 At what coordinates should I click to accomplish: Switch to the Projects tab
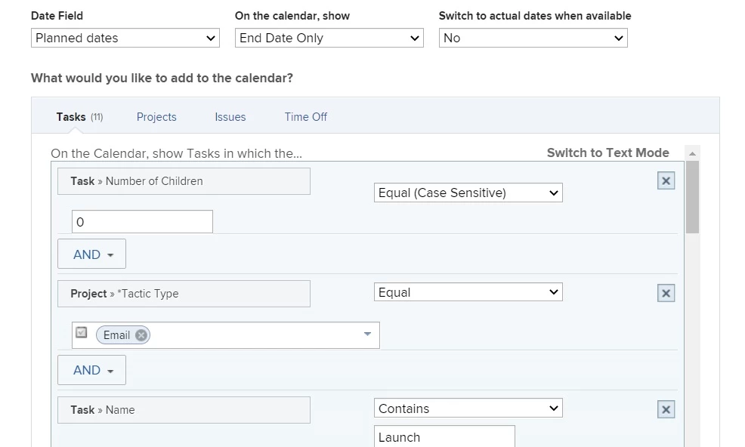click(156, 117)
